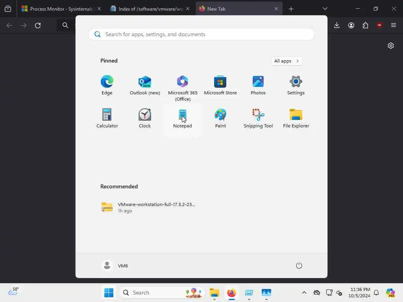Switch to Process Monitor - Sysinternals tab
Viewport: 403px width, 302px height.
tap(60, 9)
